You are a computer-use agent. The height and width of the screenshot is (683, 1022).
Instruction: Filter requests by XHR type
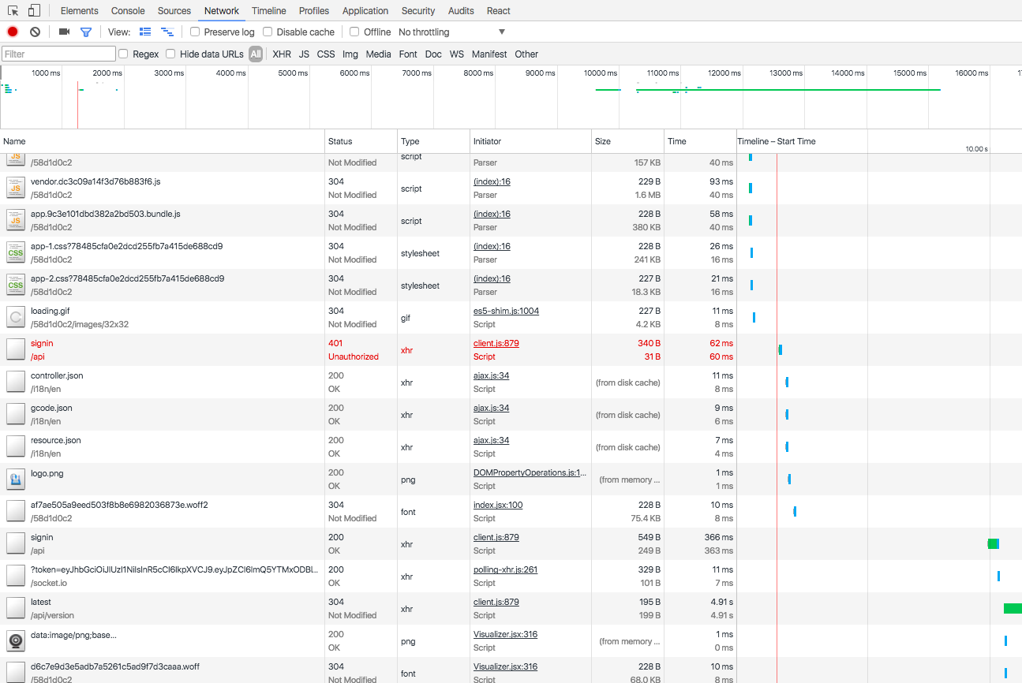[x=282, y=54]
